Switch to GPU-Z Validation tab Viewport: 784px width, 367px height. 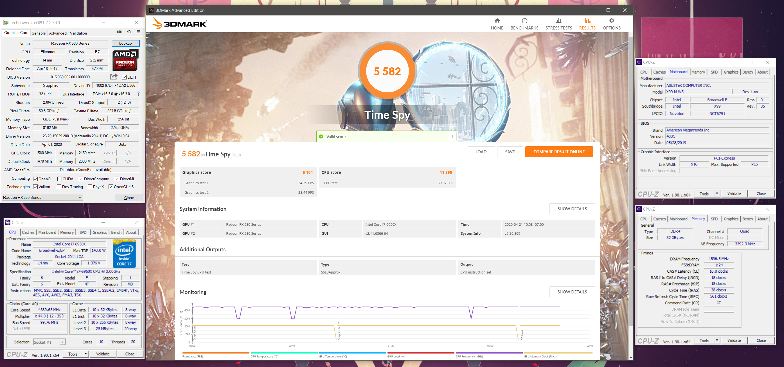(78, 33)
